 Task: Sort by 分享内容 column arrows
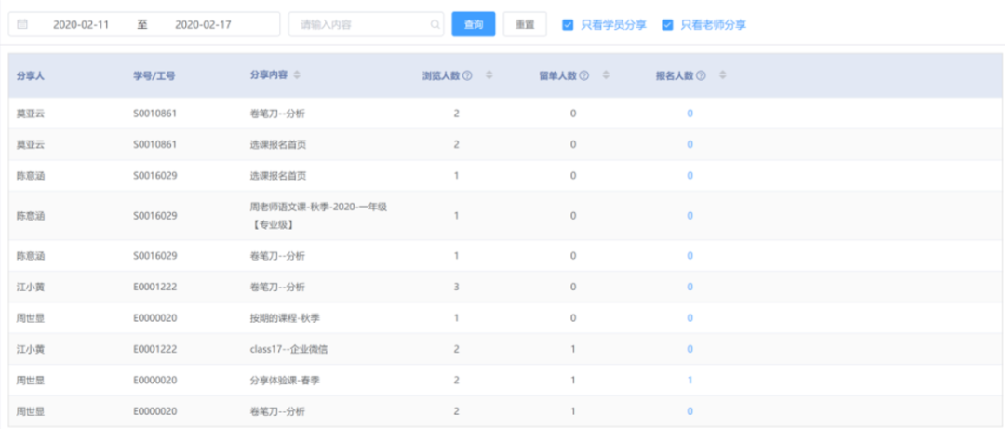coord(297,75)
